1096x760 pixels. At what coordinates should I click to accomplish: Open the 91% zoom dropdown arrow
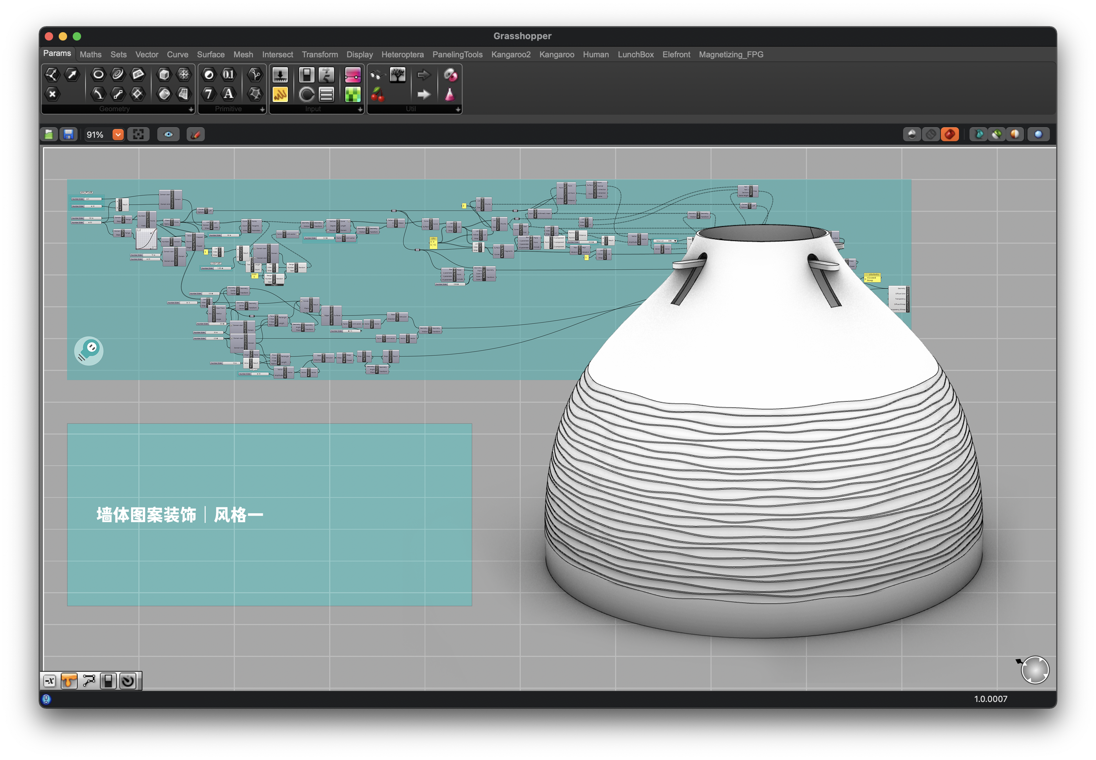tap(118, 135)
